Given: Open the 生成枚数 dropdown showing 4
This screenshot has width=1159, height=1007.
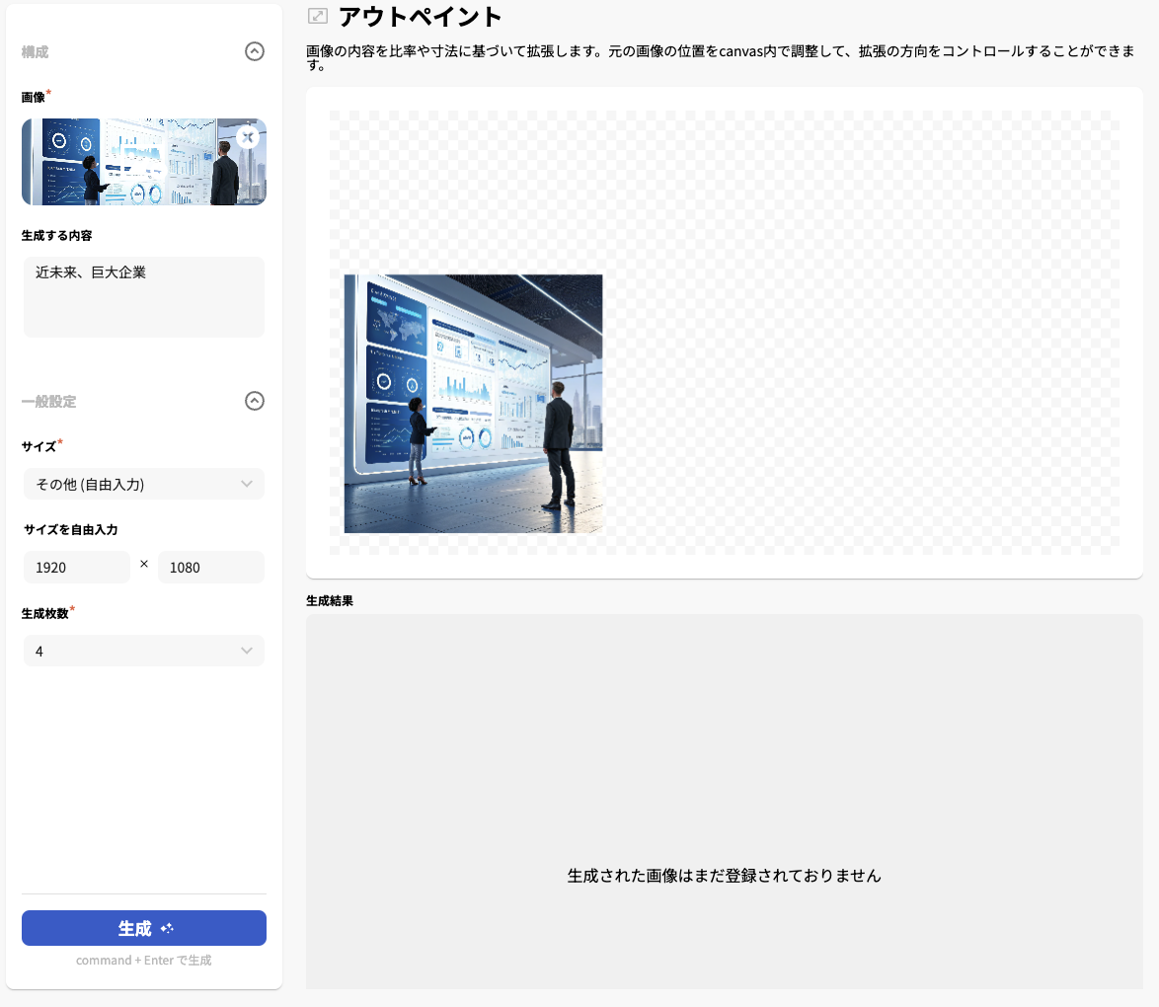Looking at the screenshot, I should pyautogui.click(x=143, y=651).
